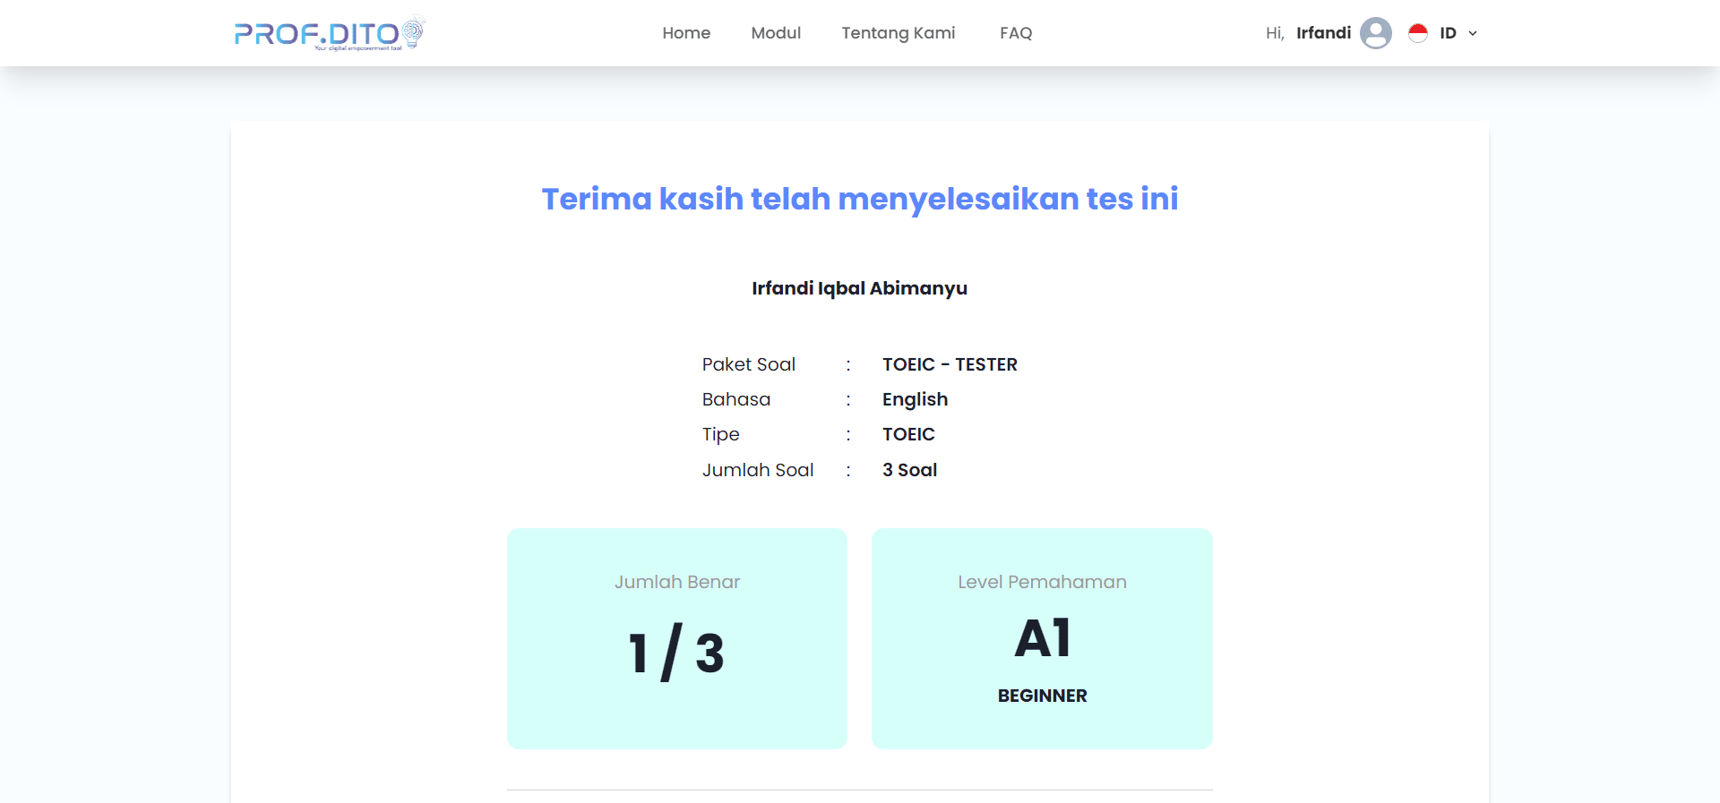Click the 1 / 3 score
Viewport: 1720px width, 803px height.
tap(676, 653)
